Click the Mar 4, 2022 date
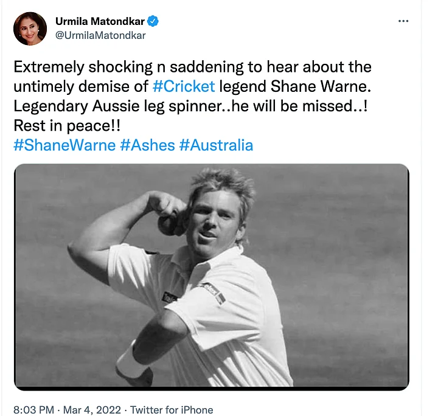The width and height of the screenshot is (438, 416). pos(94,409)
